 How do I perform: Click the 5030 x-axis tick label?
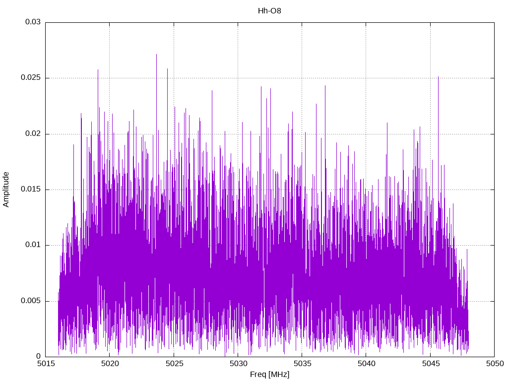238,364
